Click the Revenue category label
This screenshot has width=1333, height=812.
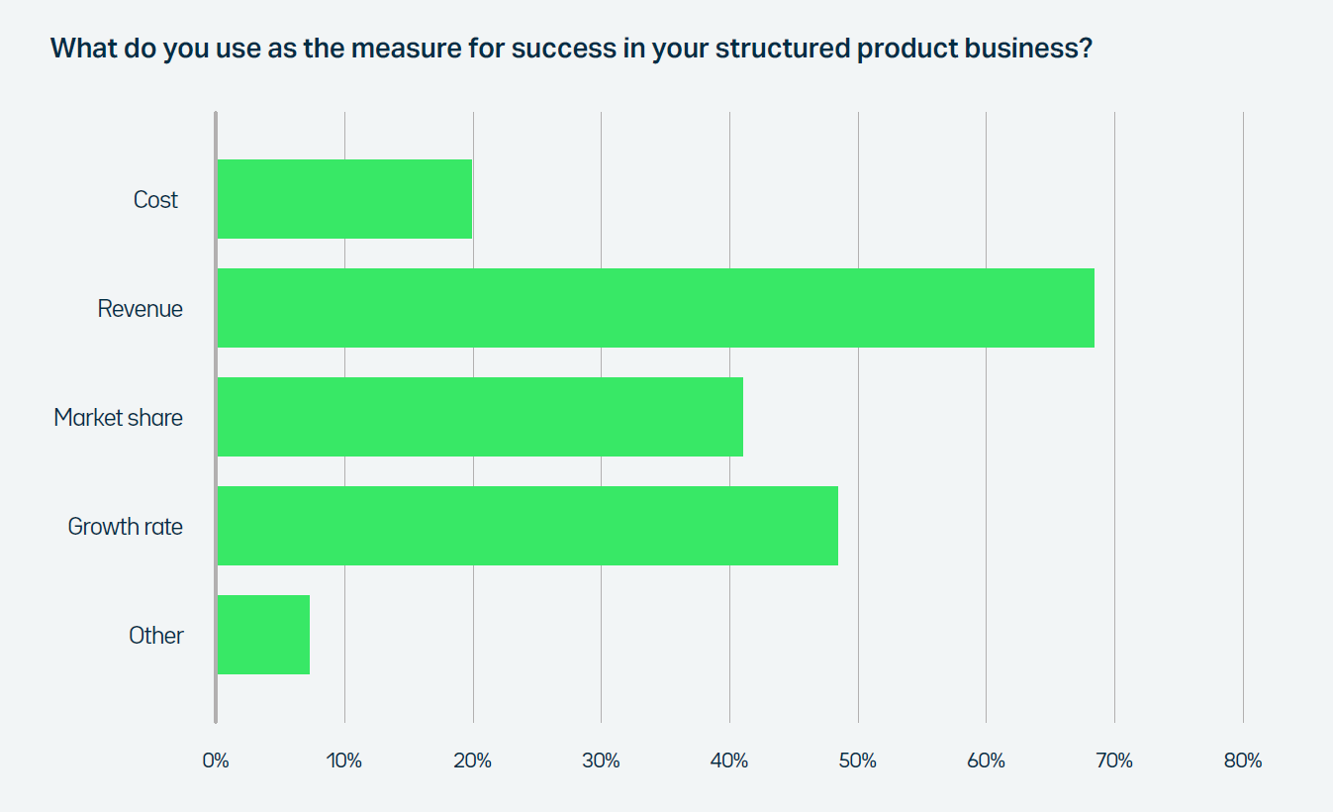[x=141, y=309]
